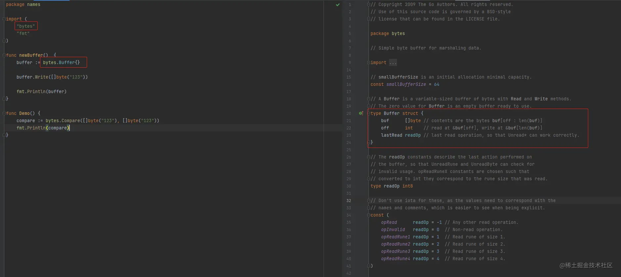Collapse the type Buffer struct fold marker
The height and width of the screenshot is (277, 621).
click(369, 113)
